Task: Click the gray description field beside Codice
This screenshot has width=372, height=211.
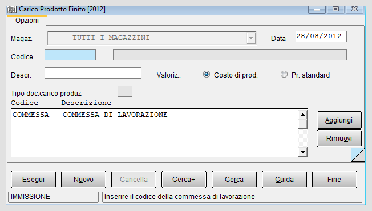Action: (x=230, y=55)
